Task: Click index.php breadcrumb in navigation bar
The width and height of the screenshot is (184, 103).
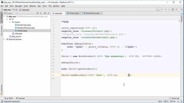Action: click(x=24, y=10)
